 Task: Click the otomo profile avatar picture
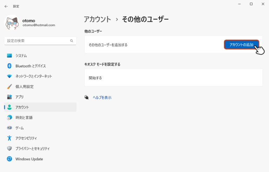pos(12,23)
